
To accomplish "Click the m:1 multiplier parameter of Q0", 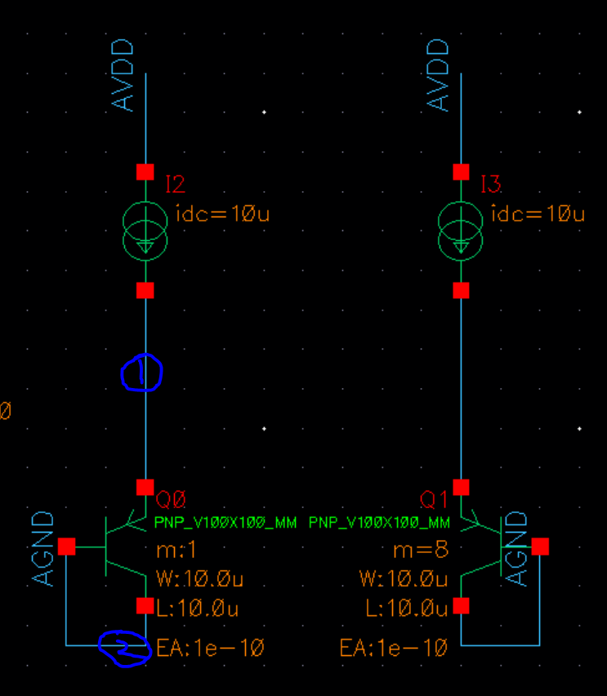I will coord(176,551).
